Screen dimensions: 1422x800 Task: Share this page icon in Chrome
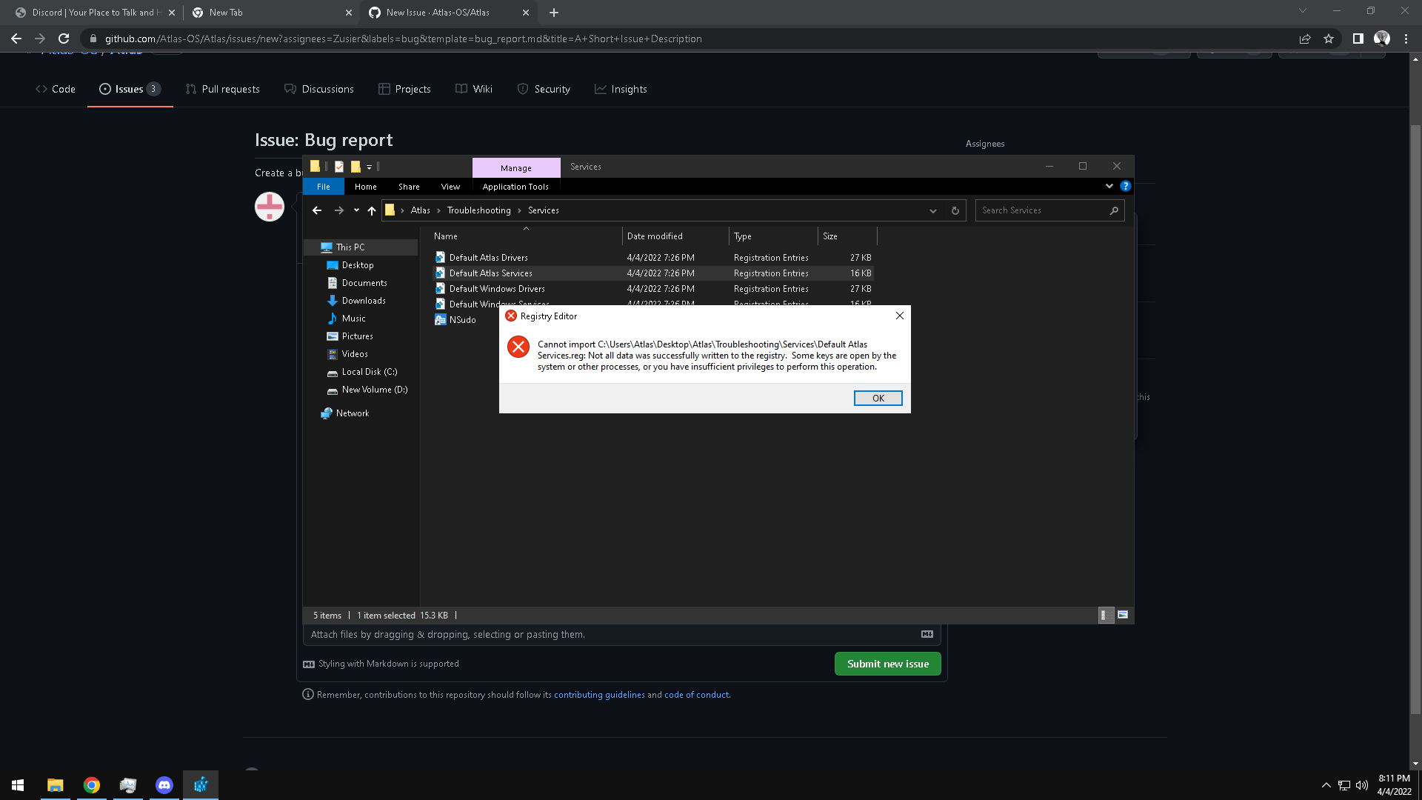(x=1305, y=39)
